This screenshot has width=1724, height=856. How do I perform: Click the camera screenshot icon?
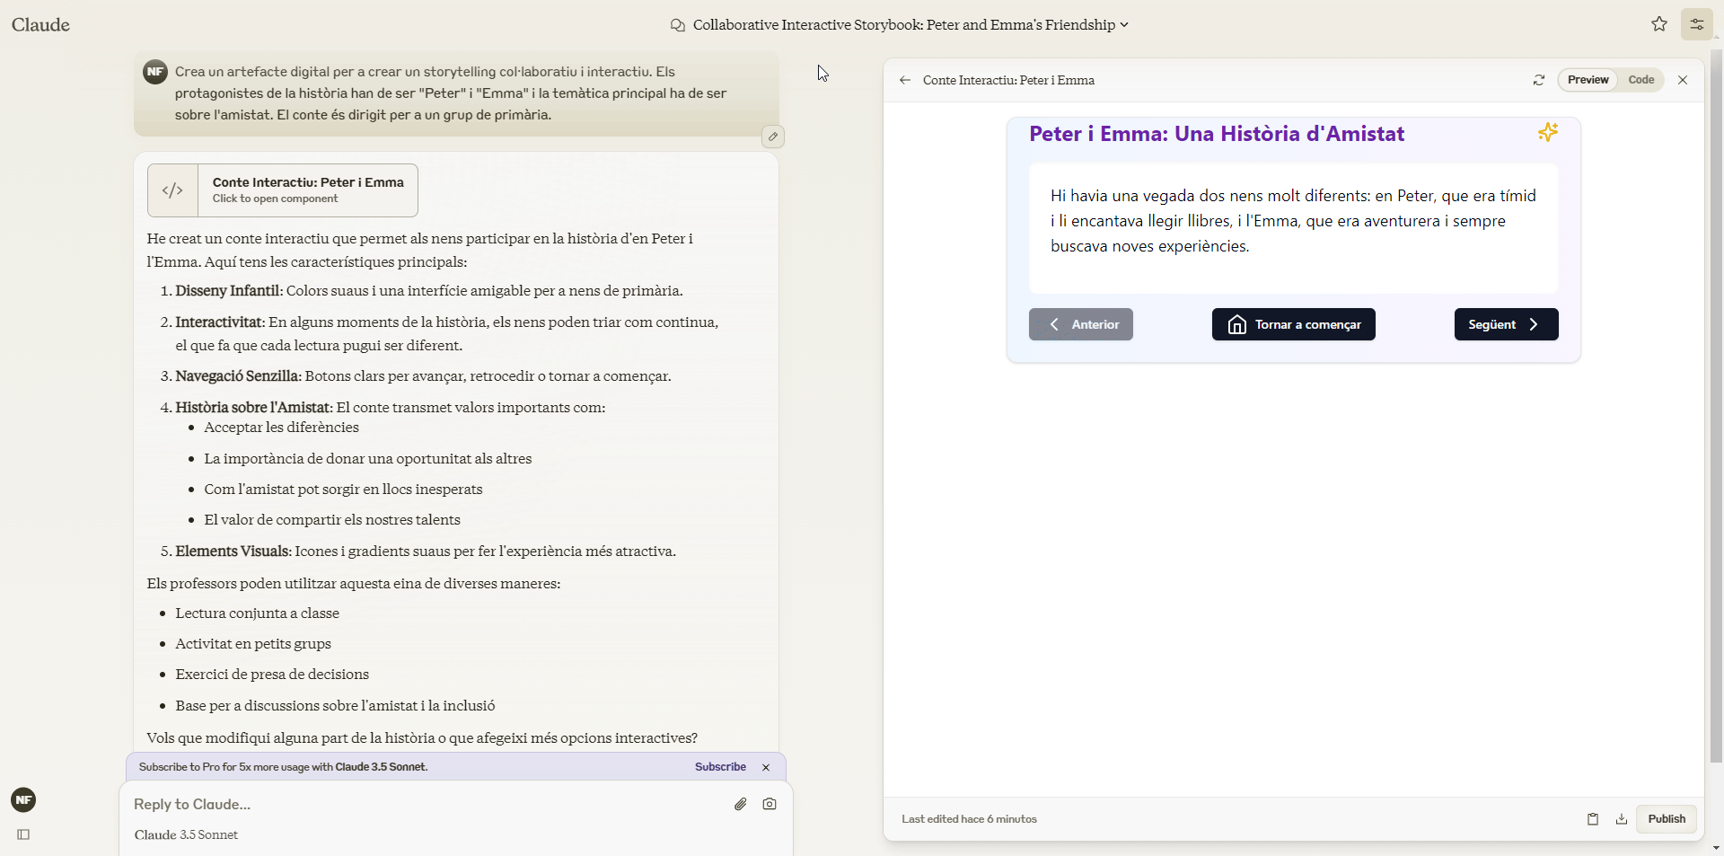770,804
